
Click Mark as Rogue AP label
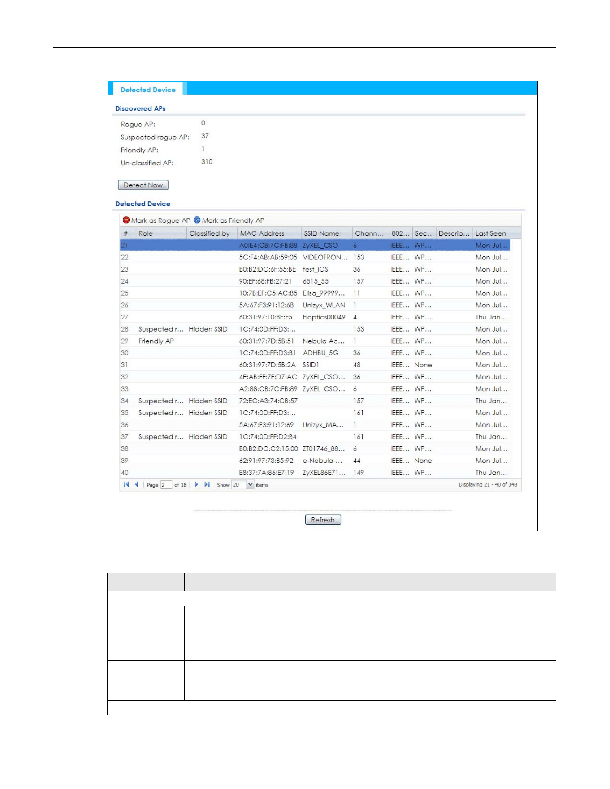(160, 220)
